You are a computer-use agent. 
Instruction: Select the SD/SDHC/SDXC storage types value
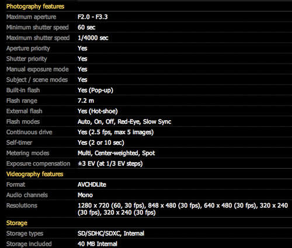(x=111, y=233)
